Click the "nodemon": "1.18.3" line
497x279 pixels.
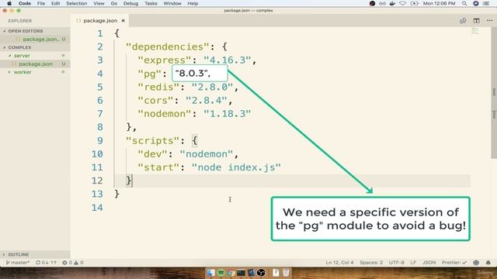tap(194, 114)
